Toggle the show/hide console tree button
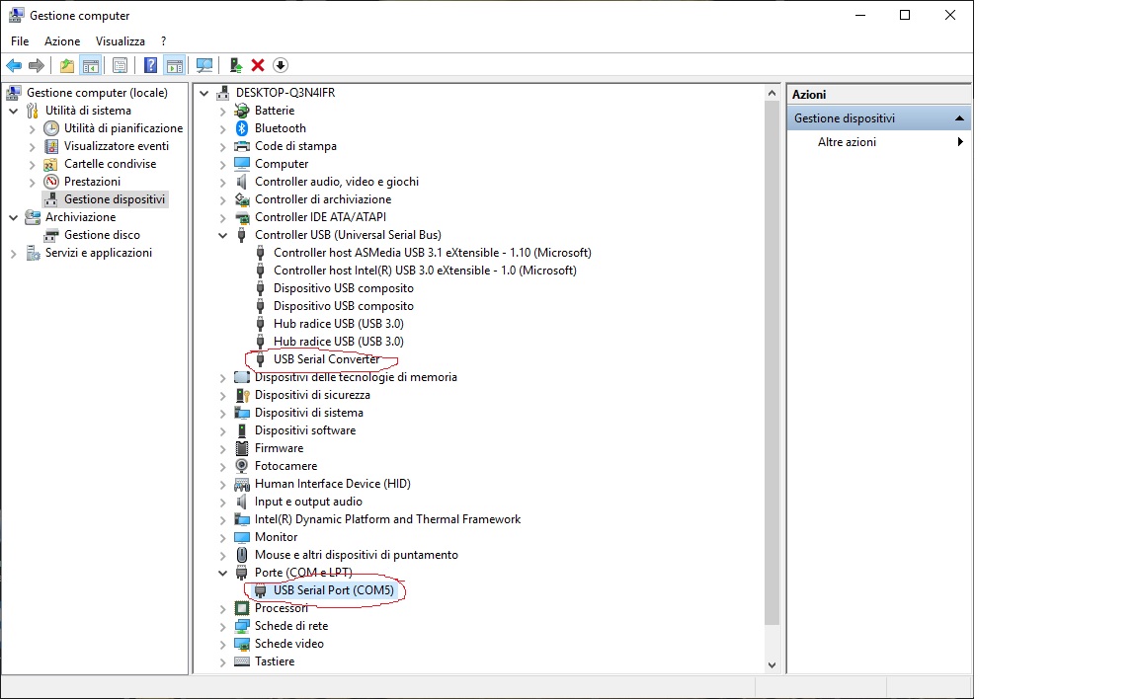Screen dimensions: 1138x699 90,65
